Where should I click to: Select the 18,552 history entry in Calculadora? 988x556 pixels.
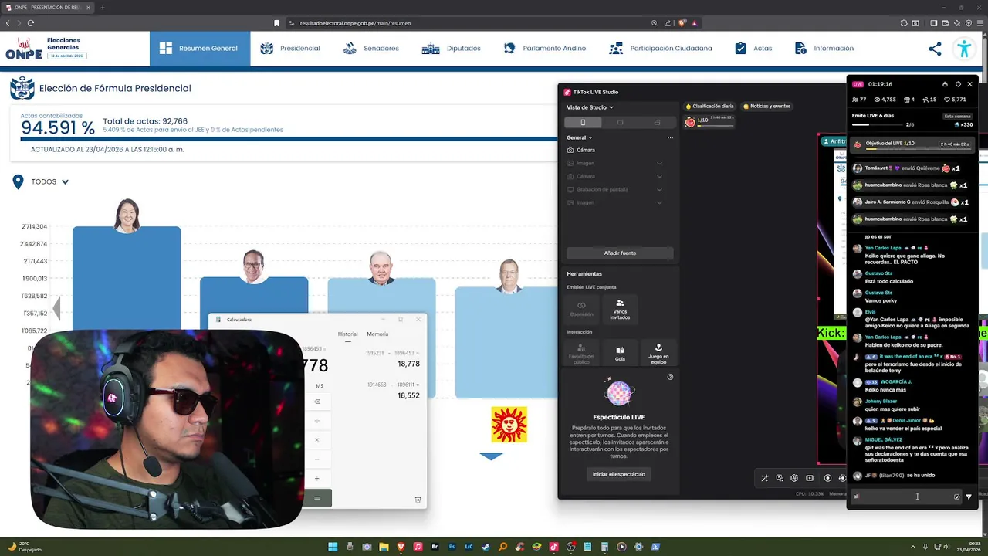pyautogui.click(x=393, y=390)
